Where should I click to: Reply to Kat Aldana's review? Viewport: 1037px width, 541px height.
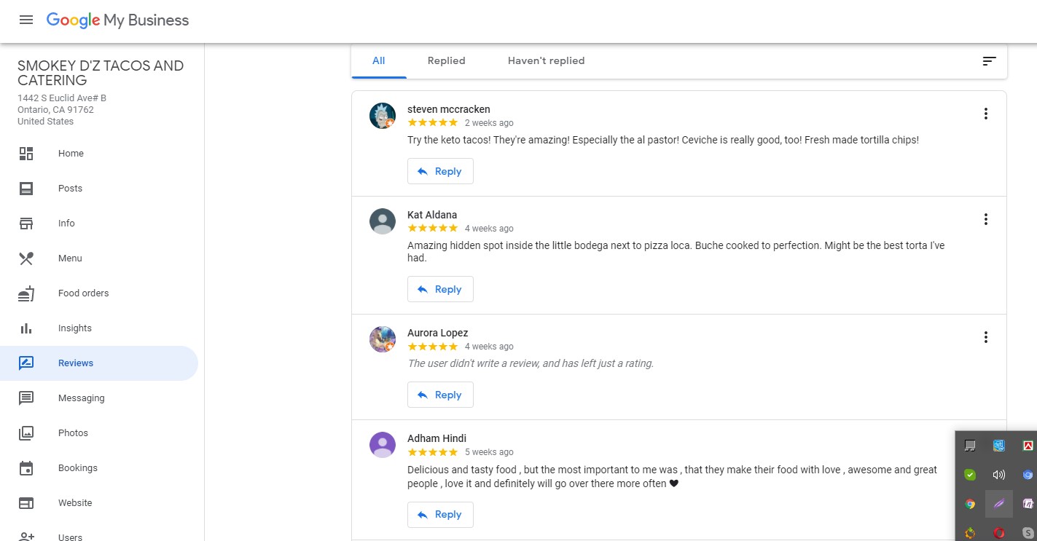point(440,289)
